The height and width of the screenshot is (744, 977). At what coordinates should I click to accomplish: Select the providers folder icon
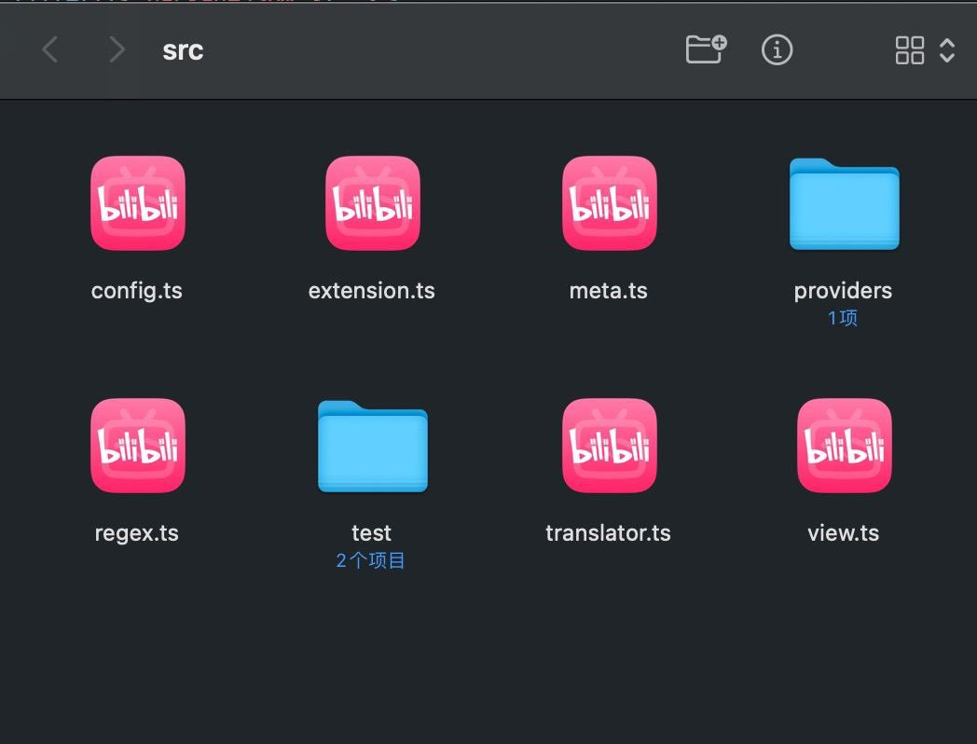(844, 205)
